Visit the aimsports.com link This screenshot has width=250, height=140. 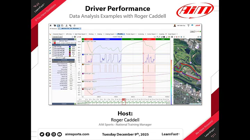pyautogui.click(x=77, y=134)
